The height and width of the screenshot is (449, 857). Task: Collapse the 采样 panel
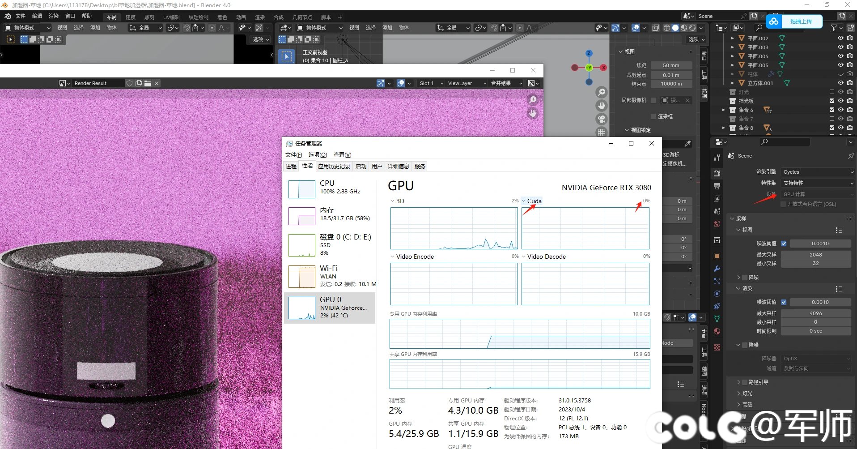click(732, 219)
